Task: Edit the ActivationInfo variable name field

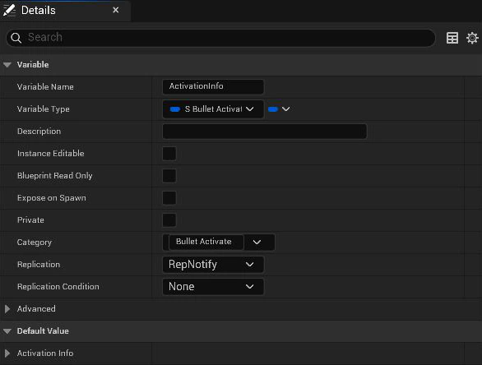Action: click(x=213, y=86)
